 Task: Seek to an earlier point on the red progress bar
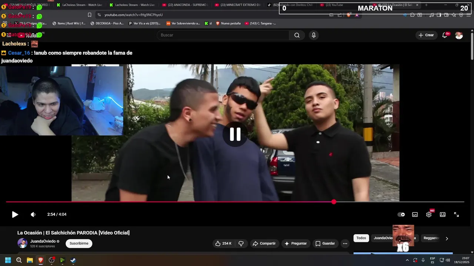pos(169,202)
